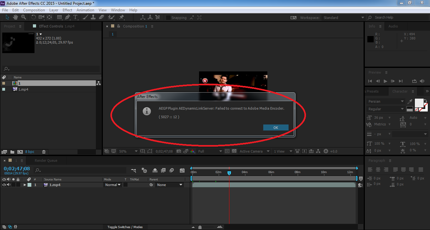Open the Parent None dropdown
This screenshot has width=430, height=230.
(170, 185)
